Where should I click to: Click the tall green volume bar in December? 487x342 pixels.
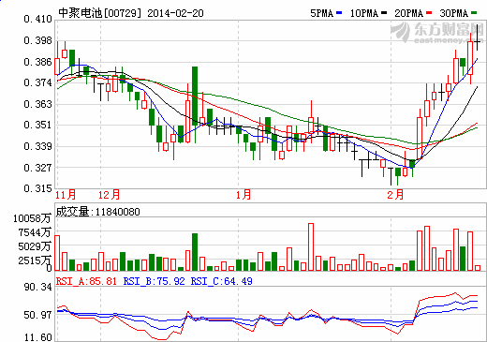(x=195, y=252)
